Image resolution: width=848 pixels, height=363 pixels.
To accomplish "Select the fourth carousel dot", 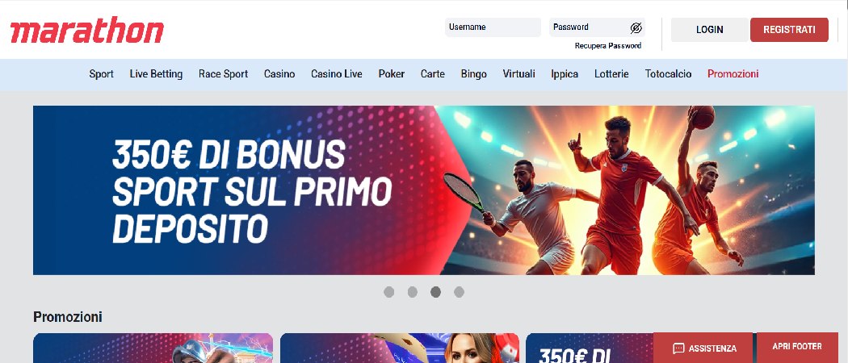I will [459, 292].
